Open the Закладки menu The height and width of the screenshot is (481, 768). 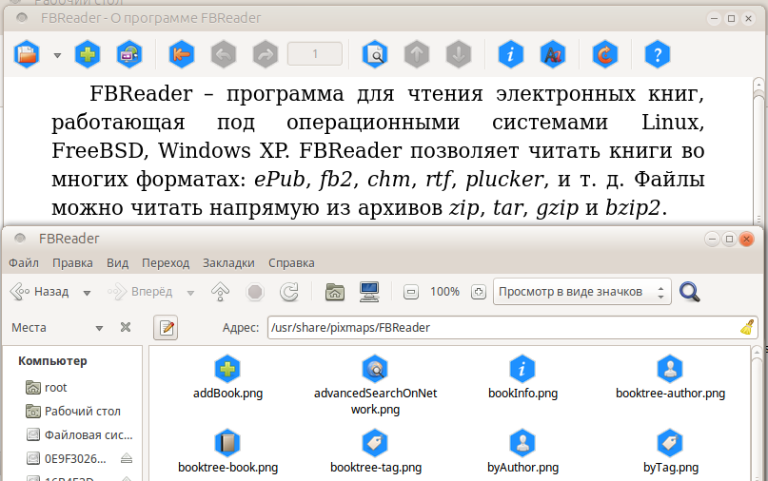tap(228, 262)
